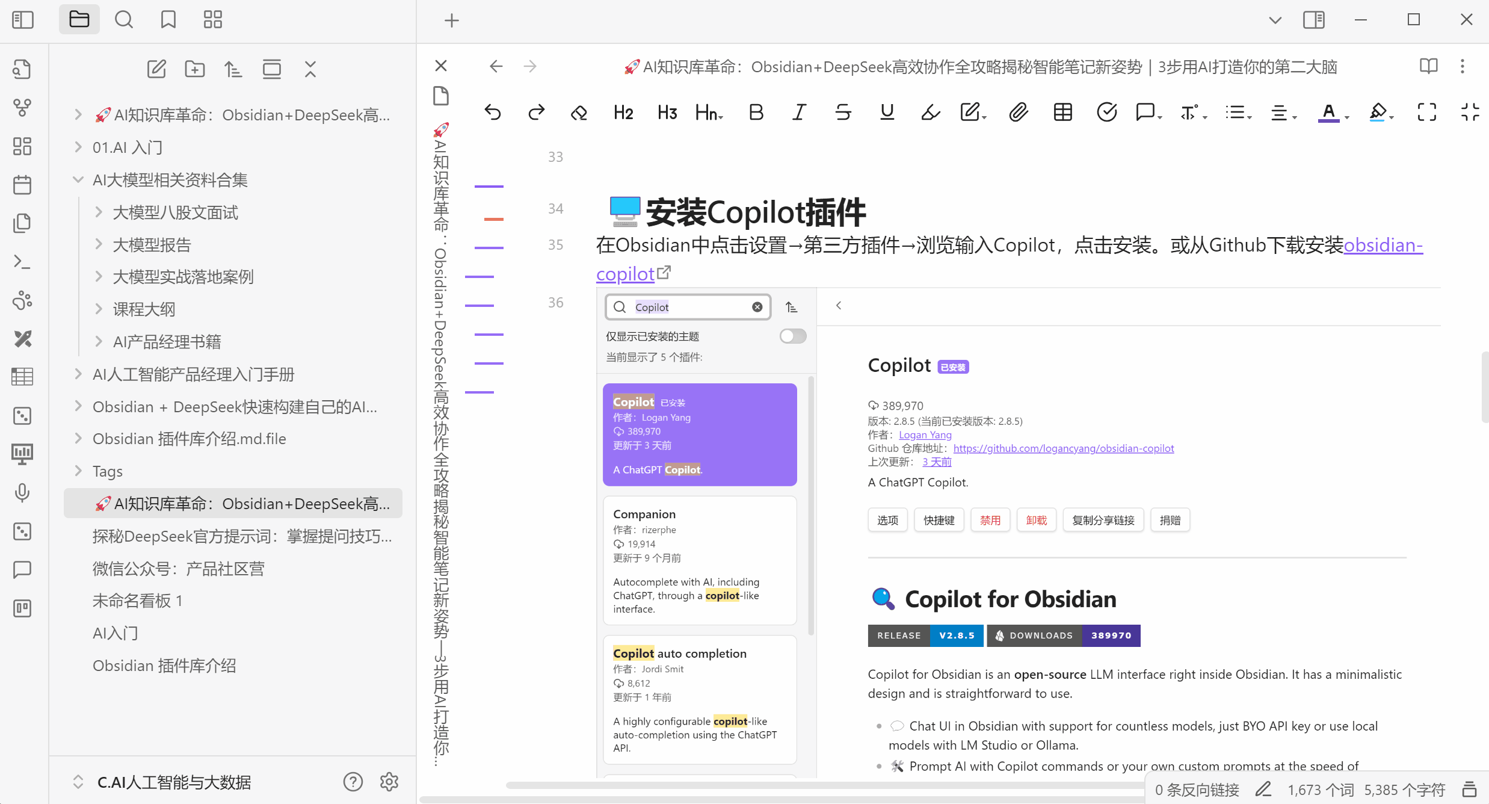Click the undo arrow in toolbar
The width and height of the screenshot is (1489, 804).
493,112
